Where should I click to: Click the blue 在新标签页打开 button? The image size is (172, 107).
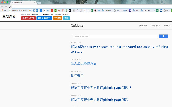click(44, 18)
